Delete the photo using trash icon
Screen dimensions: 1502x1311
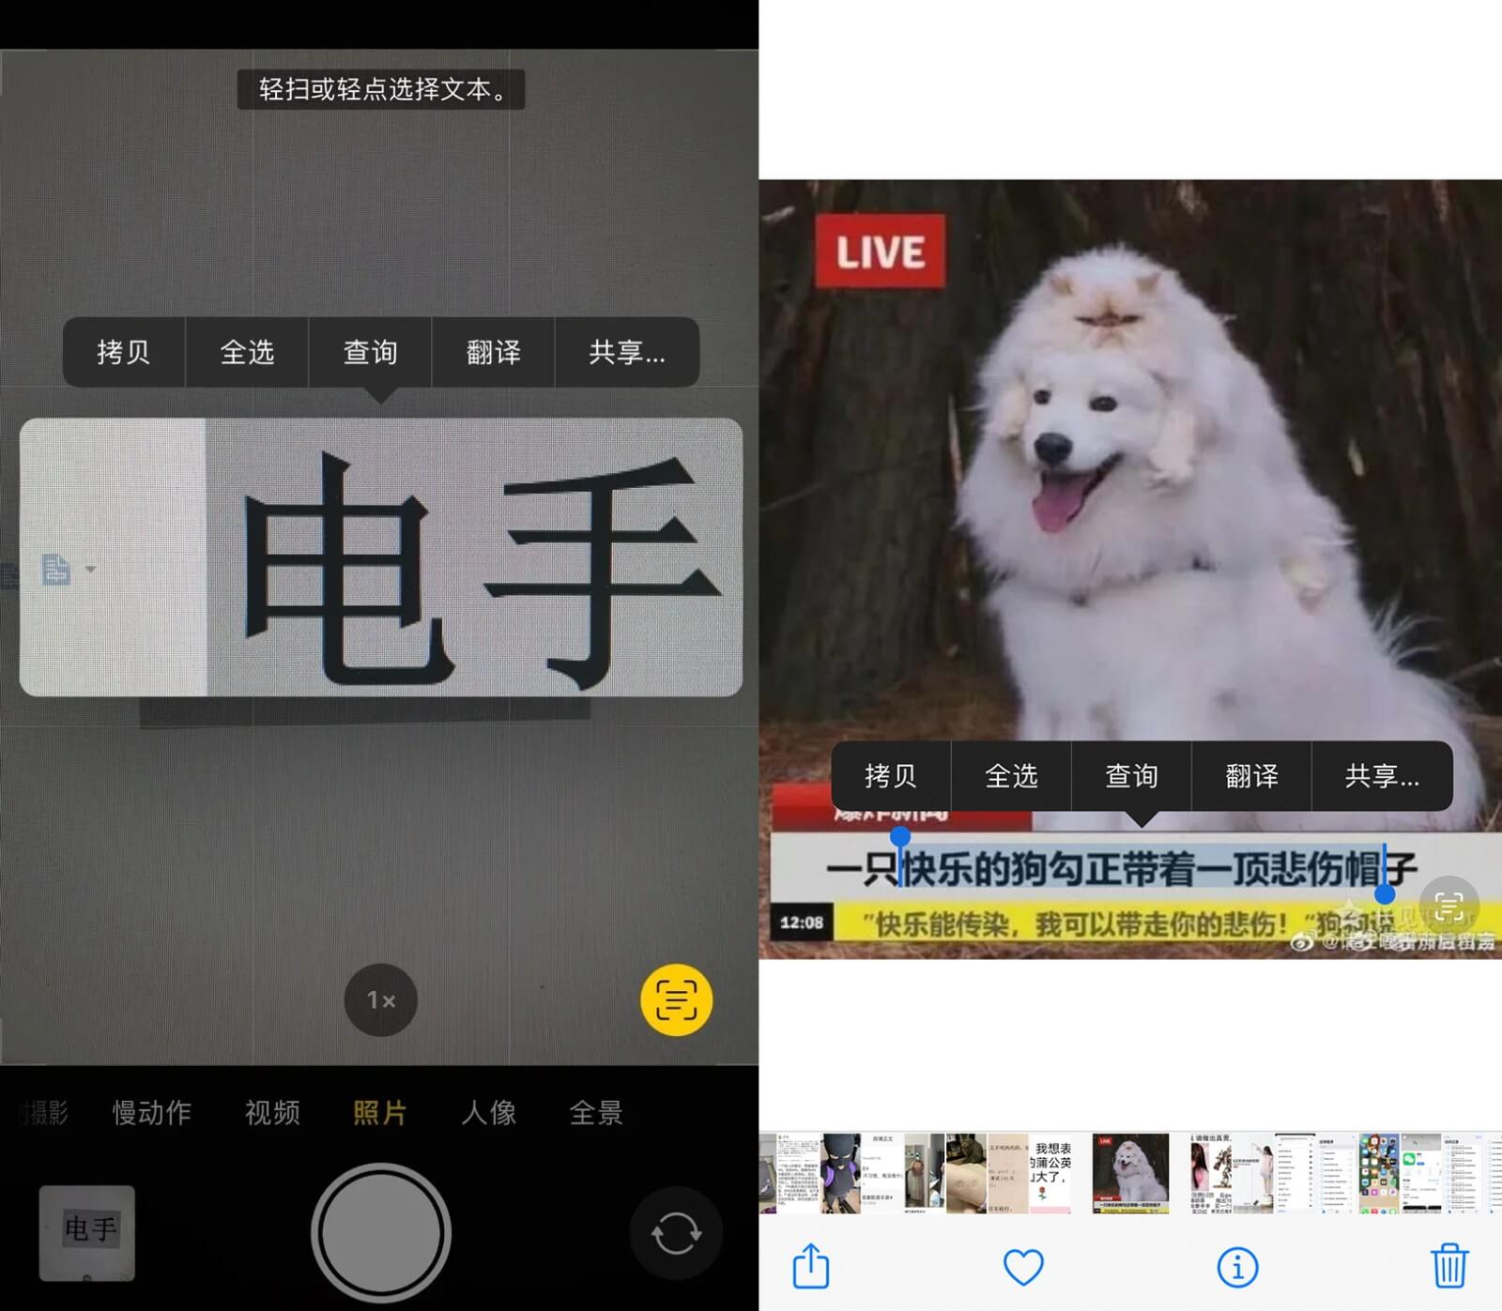(1448, 1266)
